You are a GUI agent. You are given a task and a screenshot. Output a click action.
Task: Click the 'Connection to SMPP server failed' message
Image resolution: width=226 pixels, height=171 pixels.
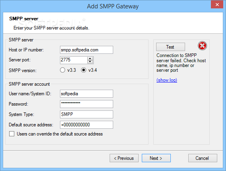[181, 63]
